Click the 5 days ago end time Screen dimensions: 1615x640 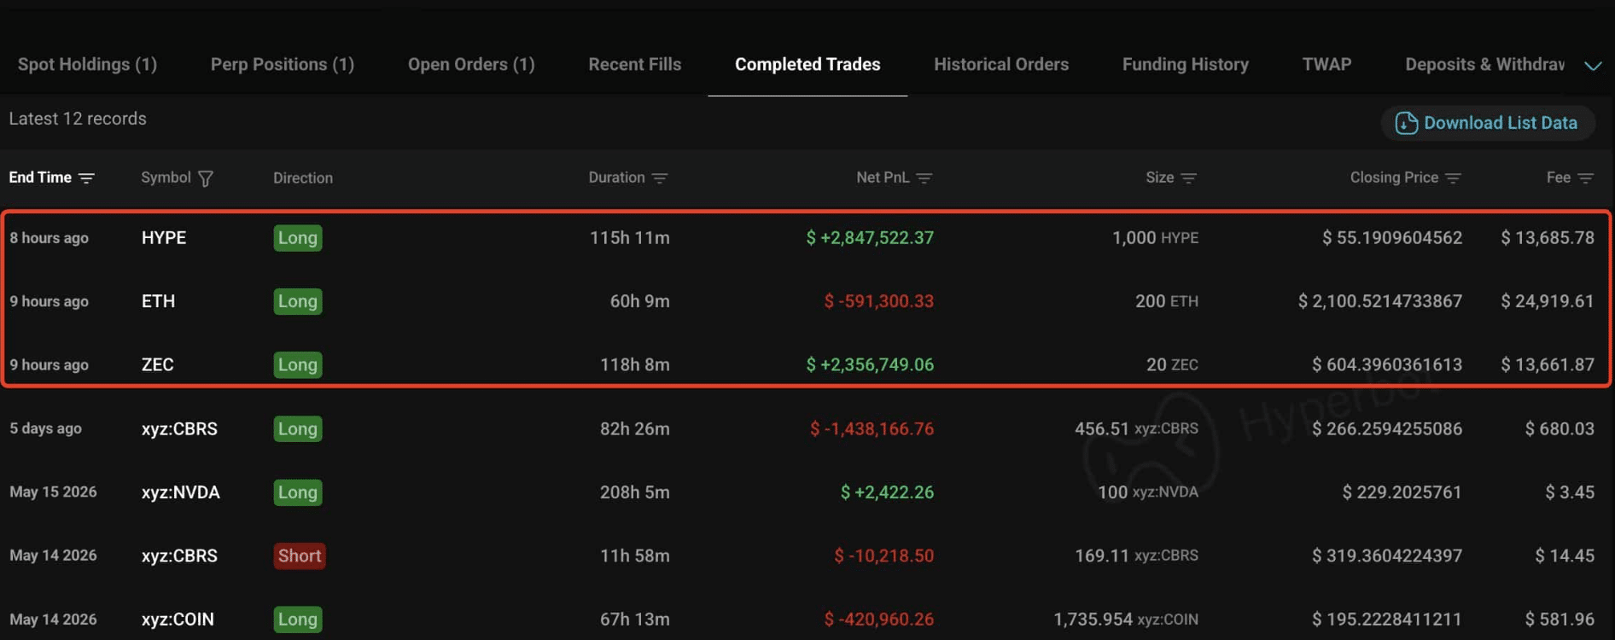[x=45, y=428]
